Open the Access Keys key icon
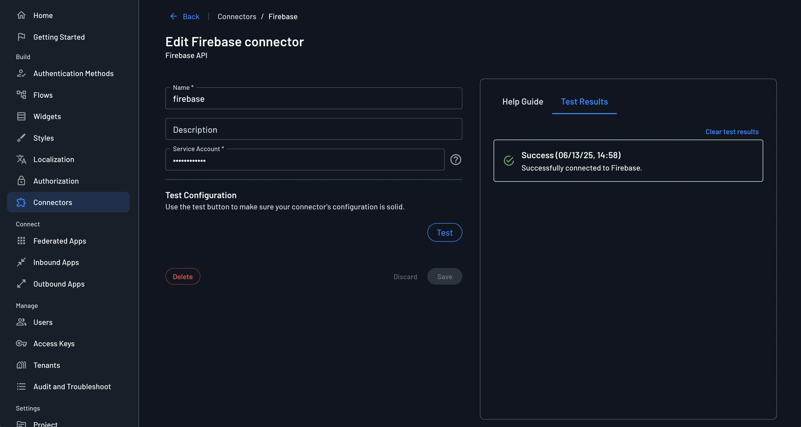Viewport: 801px width, 427px height. tap(21, 344)
